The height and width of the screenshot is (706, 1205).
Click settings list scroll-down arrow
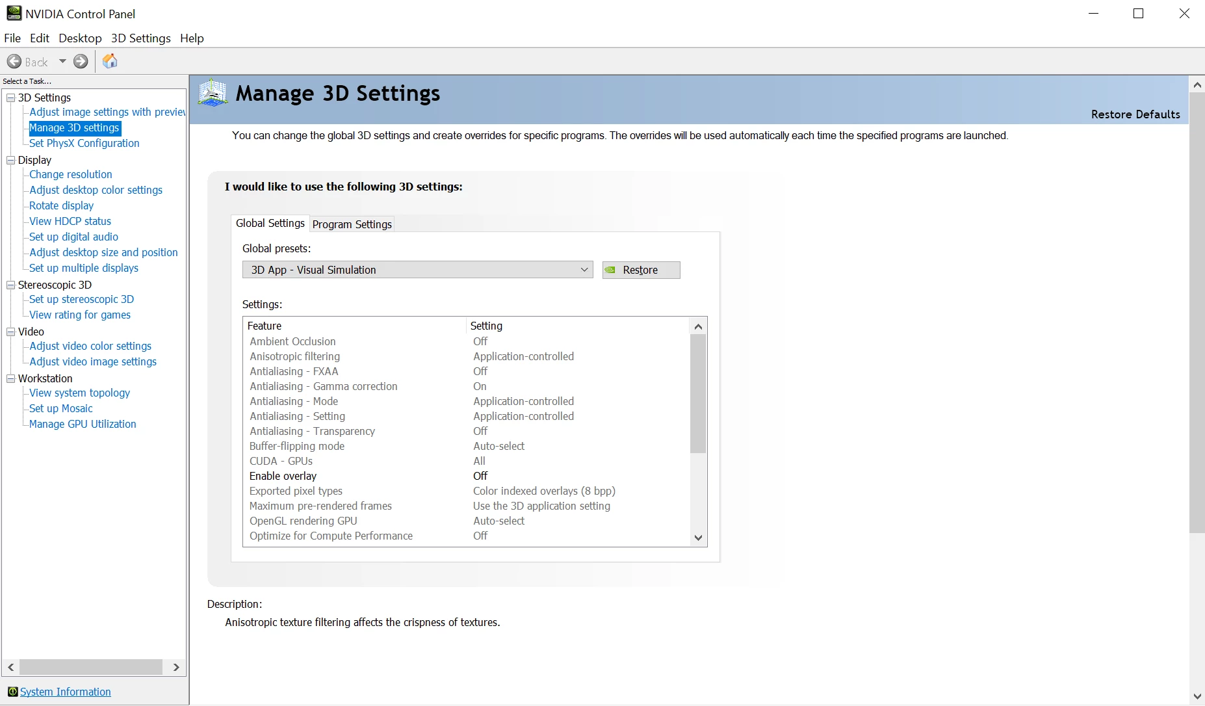[x=698, y=538]
